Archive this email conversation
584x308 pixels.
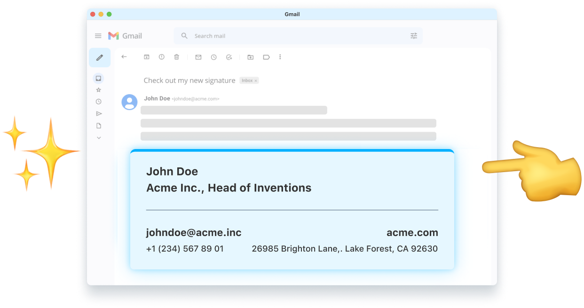[x=147, y=57]
